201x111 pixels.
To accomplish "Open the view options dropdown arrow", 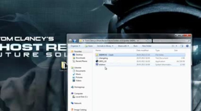I will tap(176, 46).
